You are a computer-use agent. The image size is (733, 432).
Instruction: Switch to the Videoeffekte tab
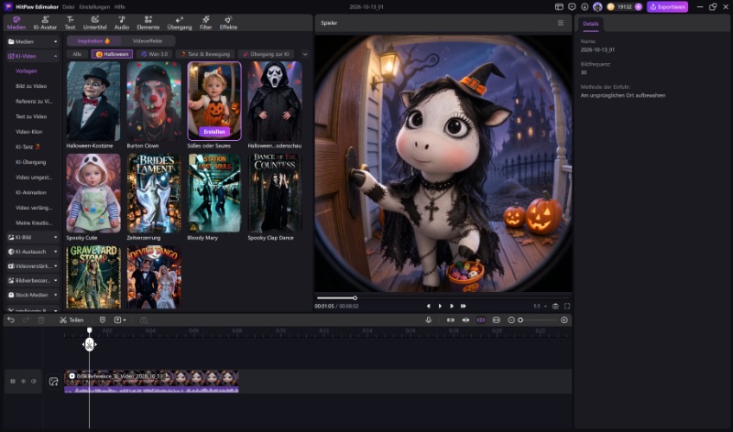(x=148, y=41)
